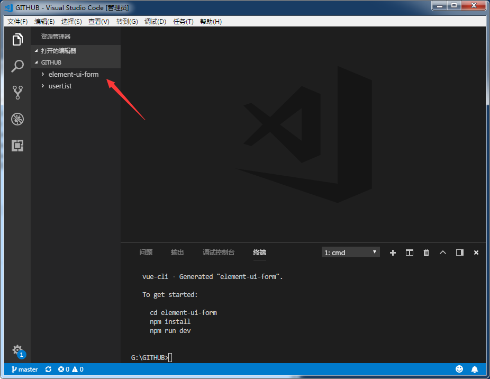The width and height of the screenshot is (490, 379).
Task: Click 'To get started:' terminal text
Action: click(170, 294)
